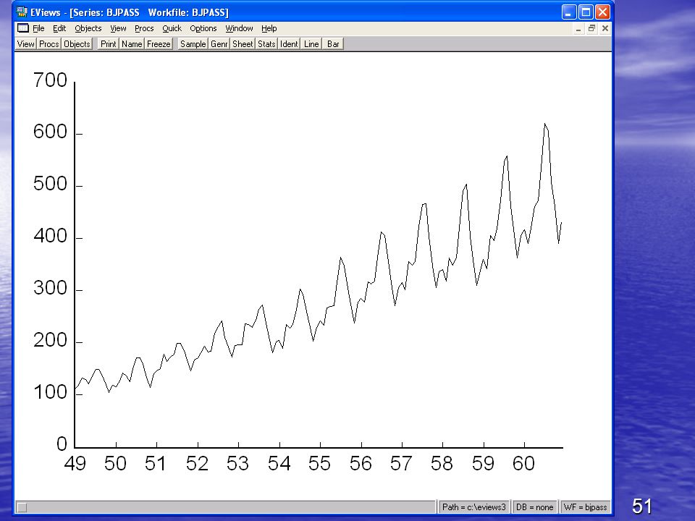The width and height of the screenshot is (695, 521).
Task: Click the title bar text Series: BJPASS
Action: point(106,12)
